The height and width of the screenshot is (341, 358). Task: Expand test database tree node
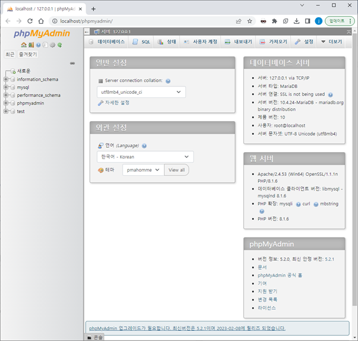(x=6, y=112)
